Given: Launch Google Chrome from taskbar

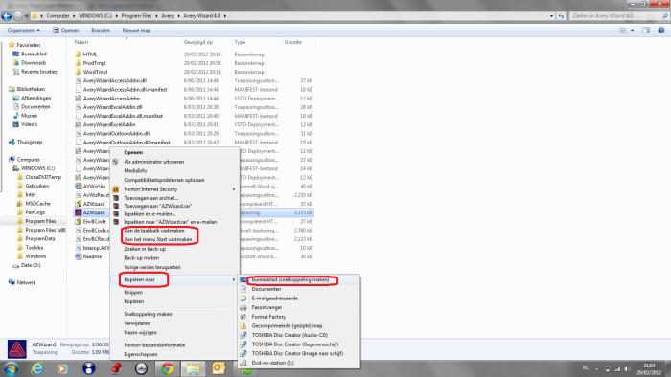Looking at the screenshot, I should (x=167, y=368).
